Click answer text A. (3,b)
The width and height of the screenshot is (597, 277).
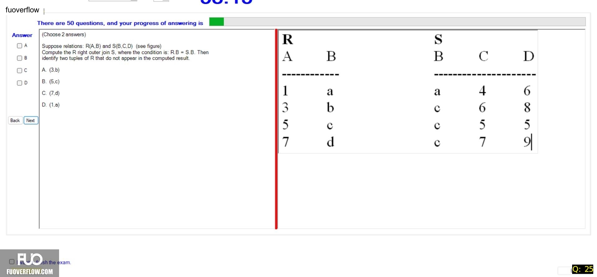click(x=51, y=70)
